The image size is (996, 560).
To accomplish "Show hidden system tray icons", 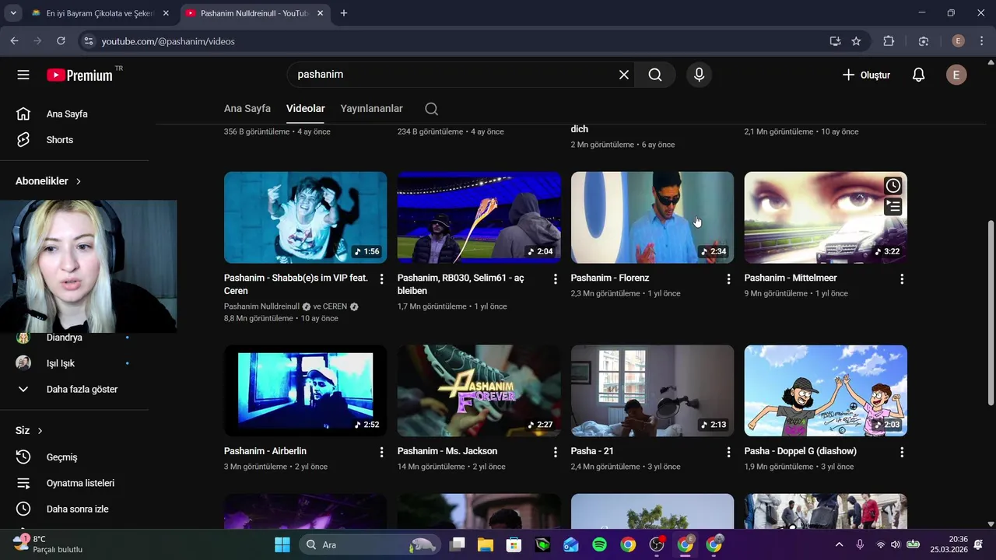I will point(839,544).
